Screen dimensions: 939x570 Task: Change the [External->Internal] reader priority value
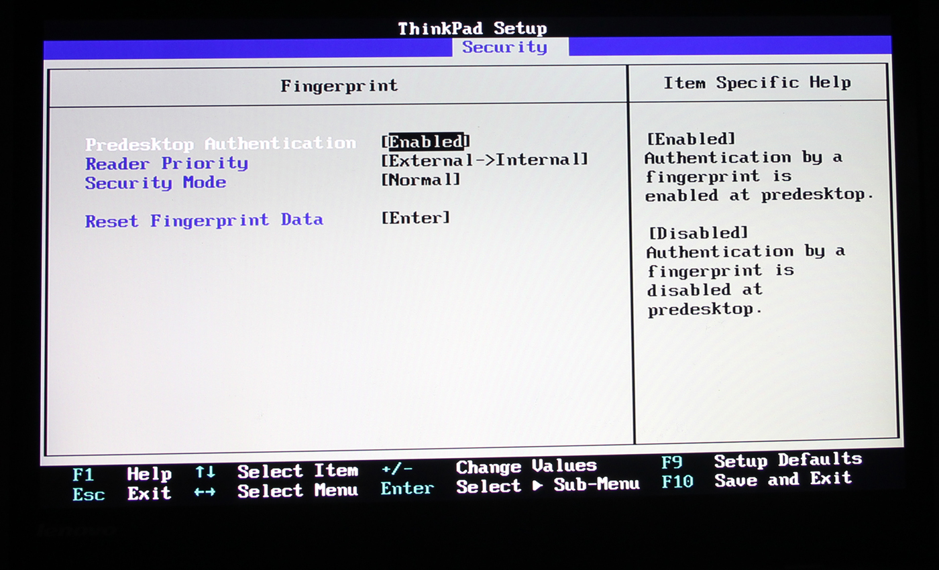click(x=484, y=160)
